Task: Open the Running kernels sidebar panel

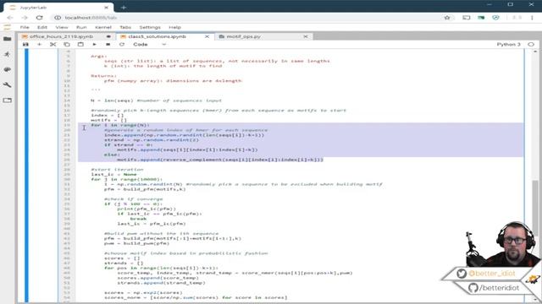Action: point(8,54)
